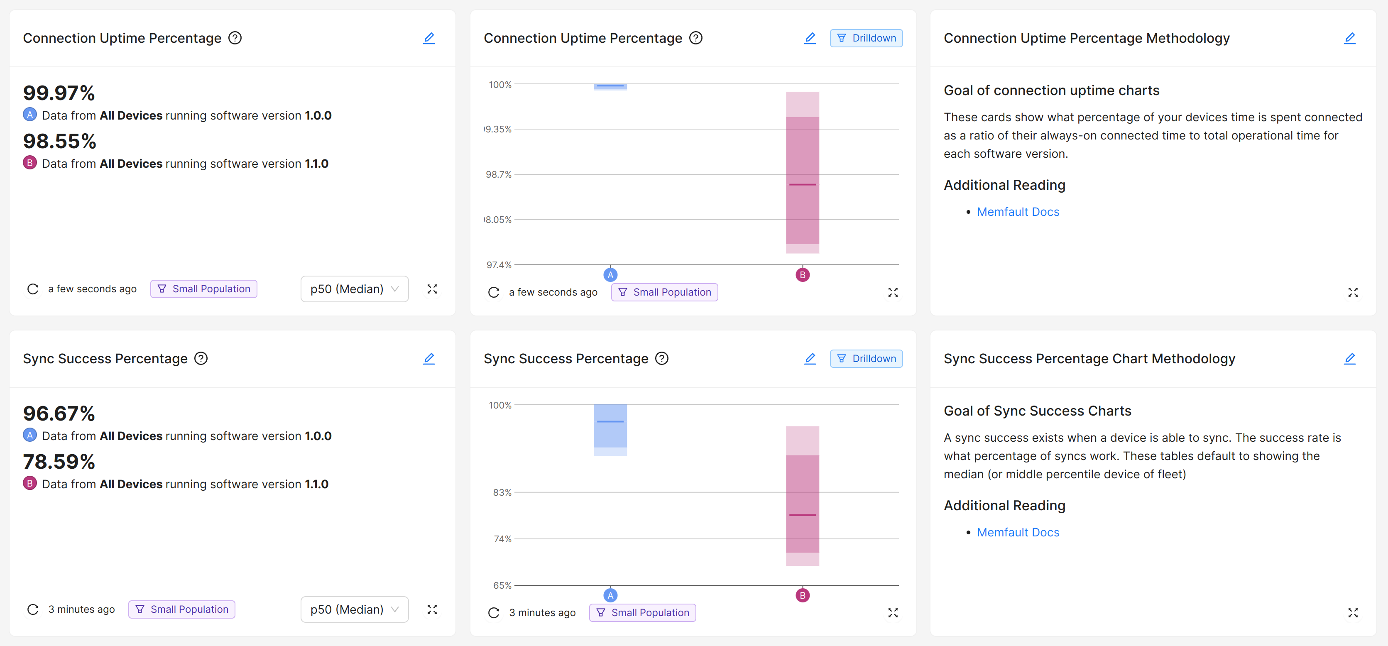Edit the Sync Success Percentage Chart Methodology card
This screenshot has height=646, width=1388.
tap(1349, 359)
